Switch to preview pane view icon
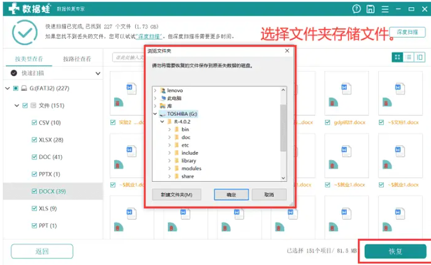 [x=419, y=57]
